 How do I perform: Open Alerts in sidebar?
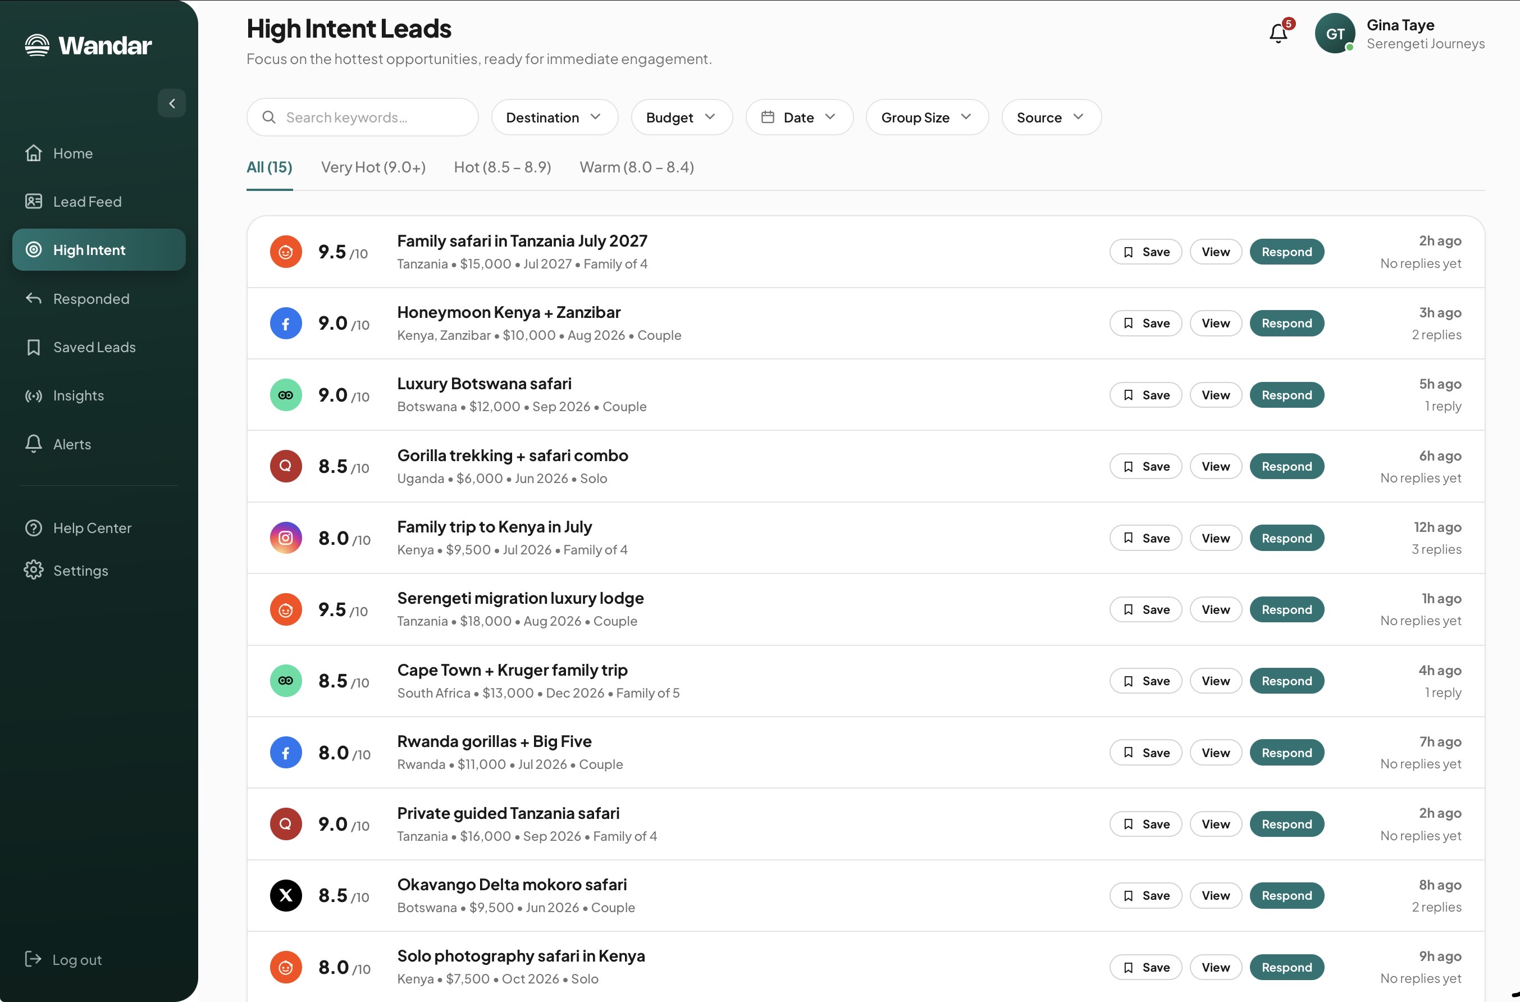[99, 444]
